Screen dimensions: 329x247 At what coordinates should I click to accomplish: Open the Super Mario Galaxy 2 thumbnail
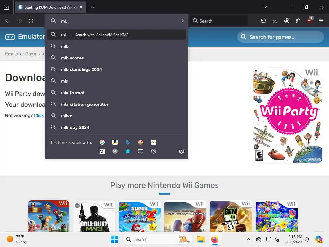point(140,216)
